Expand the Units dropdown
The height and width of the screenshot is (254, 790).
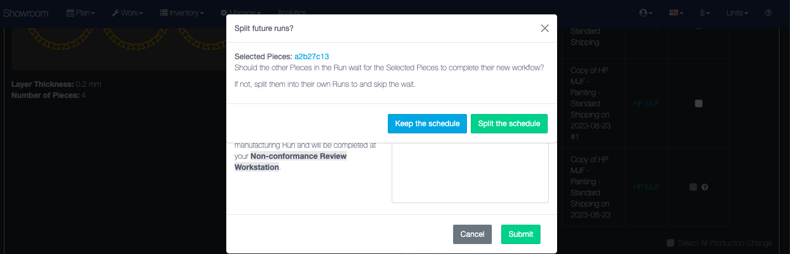[x=737, y=13]
